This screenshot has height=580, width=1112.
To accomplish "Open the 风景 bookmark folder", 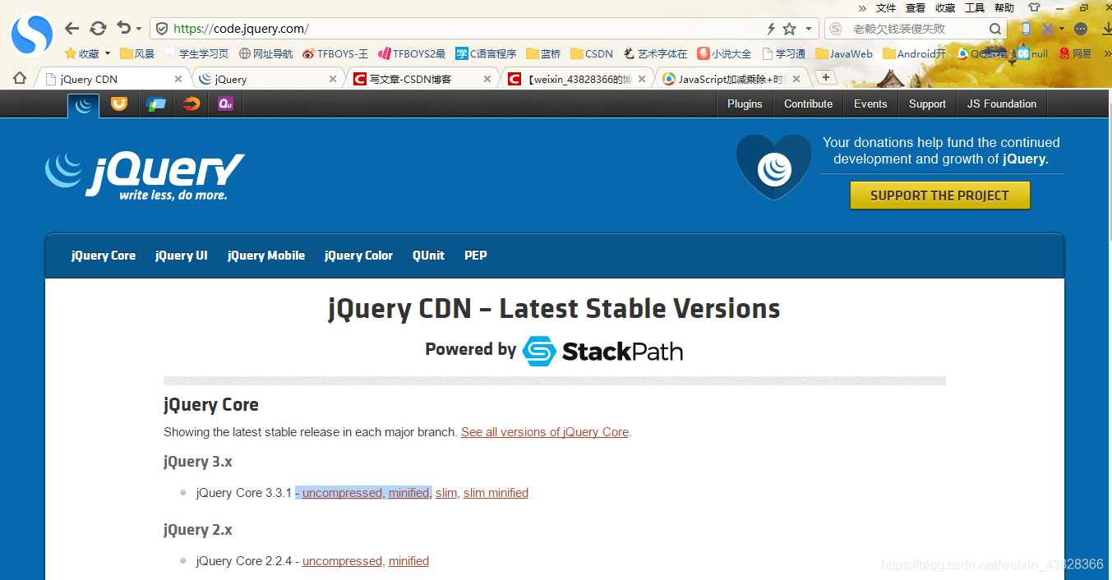I will (x=137, y=53).
